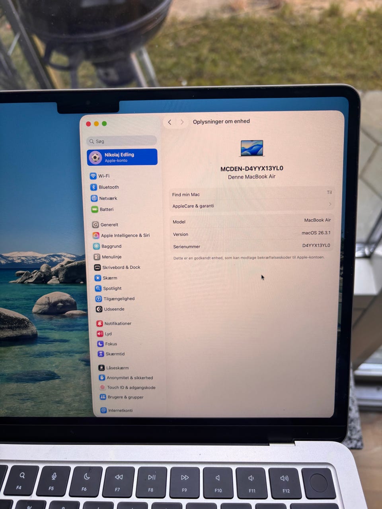Open the Menulinje icon

tap(97, 257)
